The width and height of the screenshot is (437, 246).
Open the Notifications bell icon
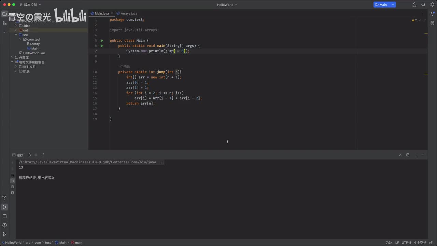pos(433,14)
